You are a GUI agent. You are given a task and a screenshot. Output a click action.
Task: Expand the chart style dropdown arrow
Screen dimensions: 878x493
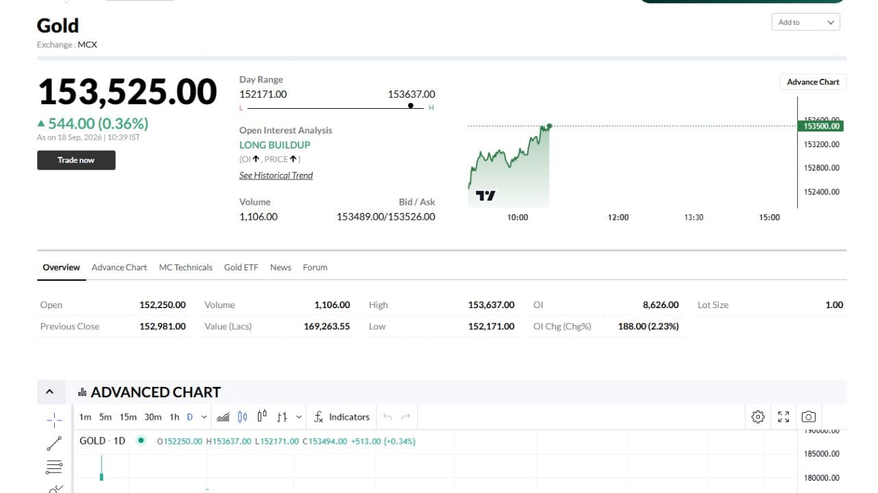coord(299,417)
